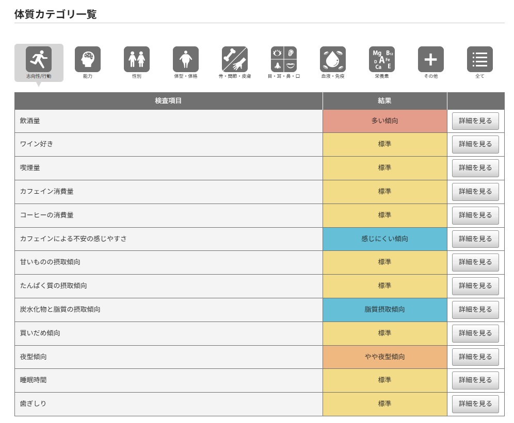This screenshot has height=423, width=514.
Task: Click the 検査項目 column header
Action: (x=168, y=101)
